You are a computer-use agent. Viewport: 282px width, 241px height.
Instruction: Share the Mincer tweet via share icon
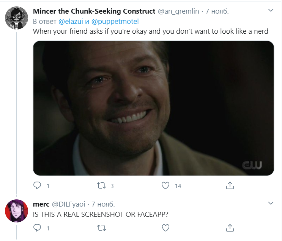(230, 186)
